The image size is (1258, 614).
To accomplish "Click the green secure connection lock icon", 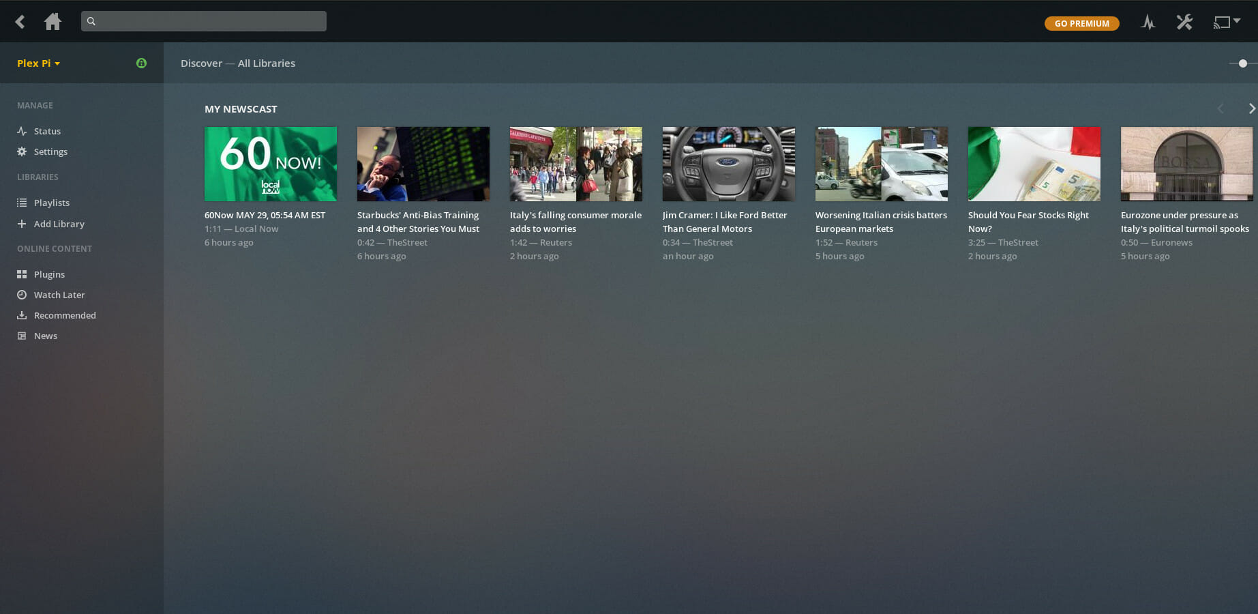I will tap(141, 63).
